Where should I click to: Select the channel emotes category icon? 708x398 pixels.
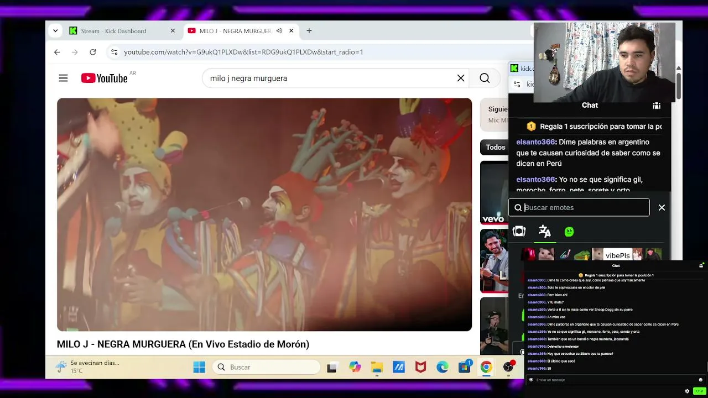coord(519,232)
